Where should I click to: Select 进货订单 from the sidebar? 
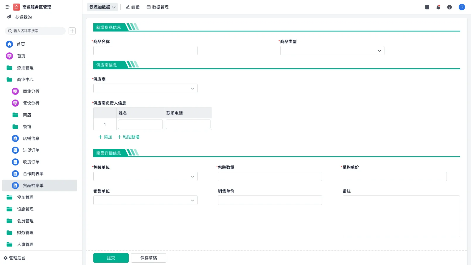click(x=31, y=150)
